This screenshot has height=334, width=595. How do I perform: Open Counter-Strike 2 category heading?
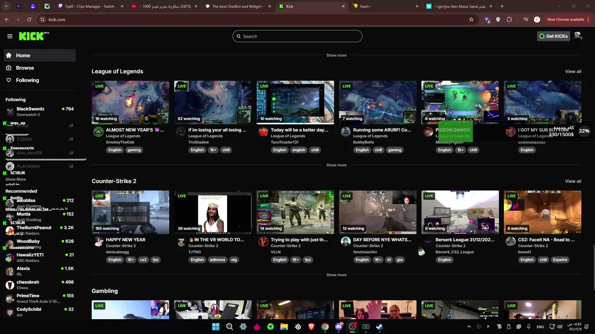point(114,181)
